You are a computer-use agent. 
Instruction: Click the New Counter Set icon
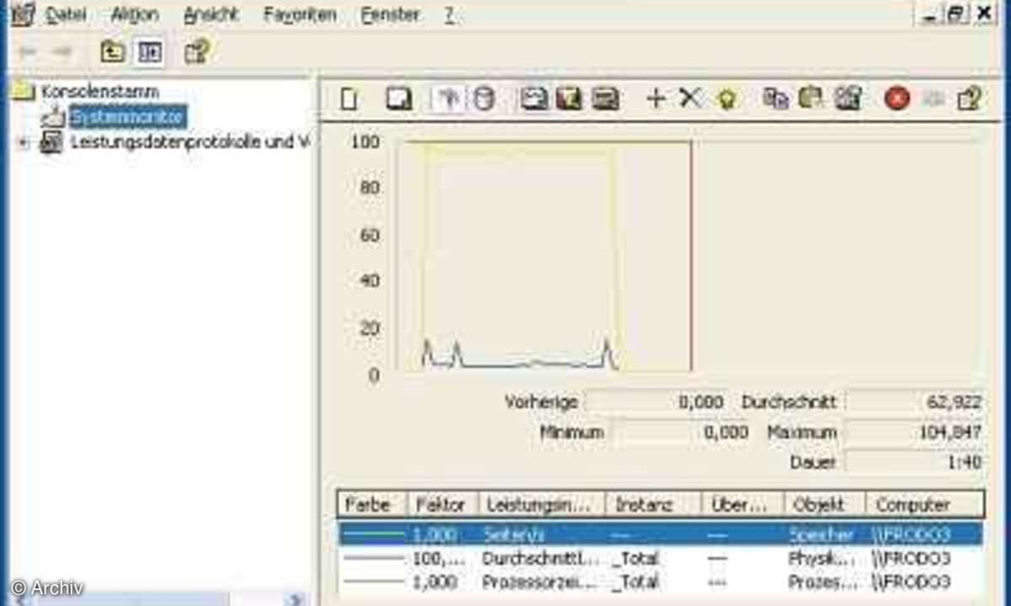point(350,99)
